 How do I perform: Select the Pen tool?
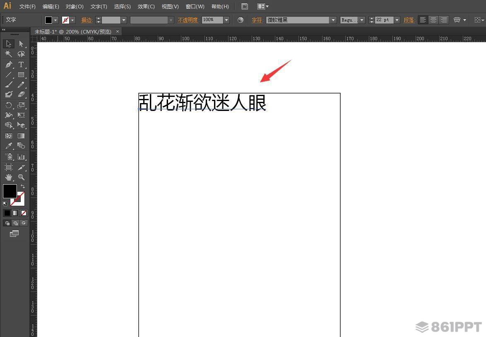tap(9, 65)
